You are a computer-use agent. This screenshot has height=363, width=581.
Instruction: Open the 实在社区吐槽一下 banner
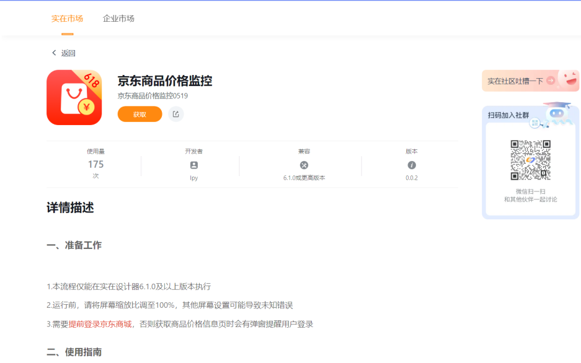click(515, 81)
